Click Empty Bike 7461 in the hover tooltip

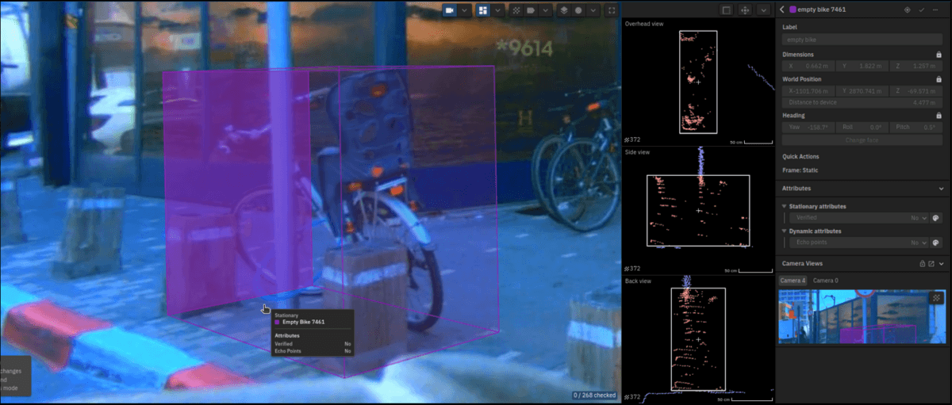pyautogui.click(x=303, y=322)
